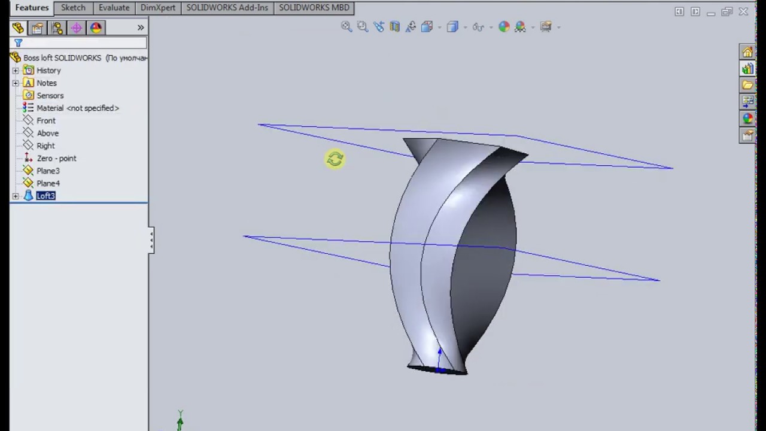Image resolution: width=766 pixels, height=431 pixels.
Task: Click the Previous View icon
Action: coord(379,26)
